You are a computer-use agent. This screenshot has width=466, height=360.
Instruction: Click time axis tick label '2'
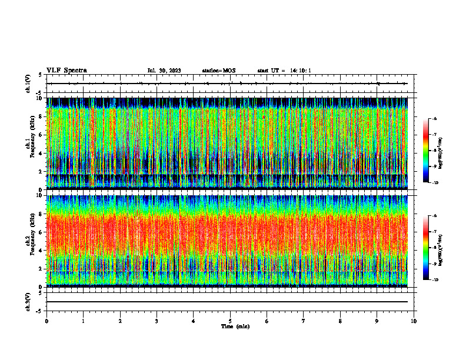[120, 321]
